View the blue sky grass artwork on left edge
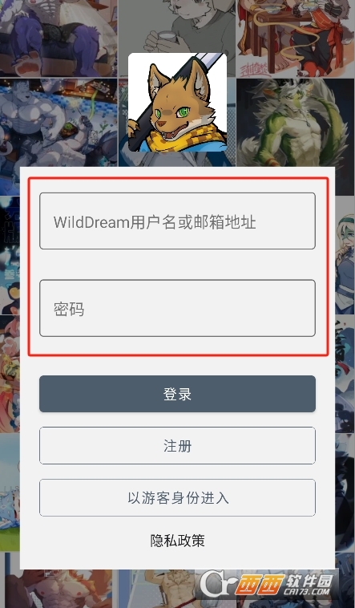 pos(10,492)
